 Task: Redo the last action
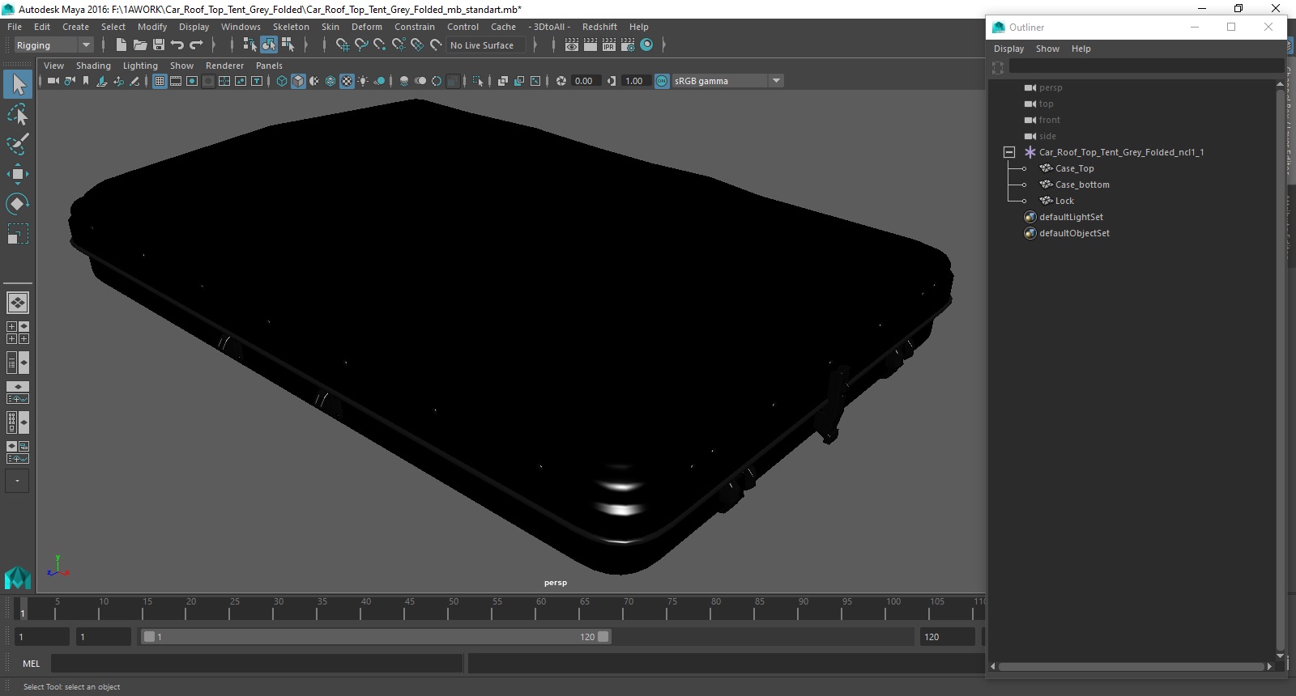pyautogui.click(x=196, y=45)
